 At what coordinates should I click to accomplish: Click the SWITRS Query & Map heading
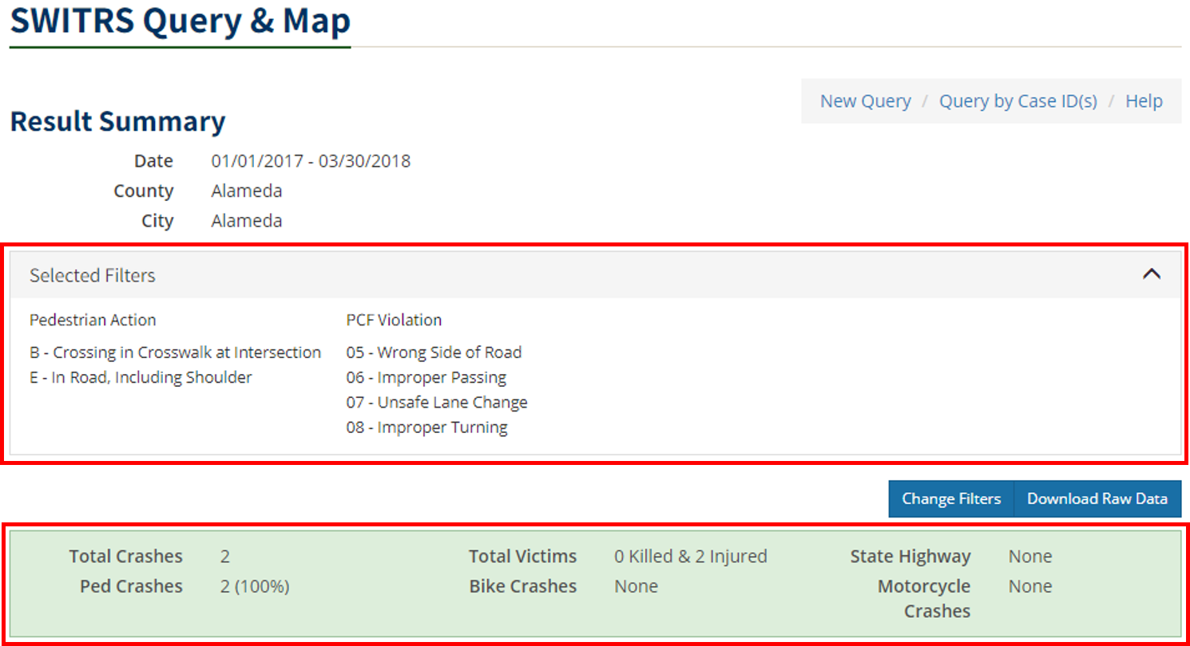[180, 21]
